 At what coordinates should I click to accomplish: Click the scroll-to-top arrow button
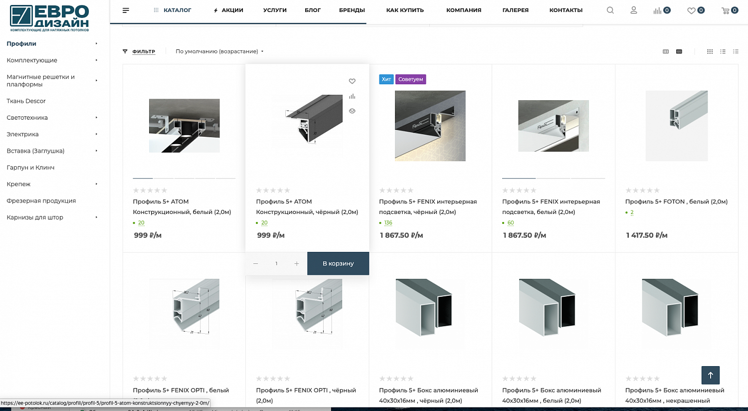click(x=711, y=375)
